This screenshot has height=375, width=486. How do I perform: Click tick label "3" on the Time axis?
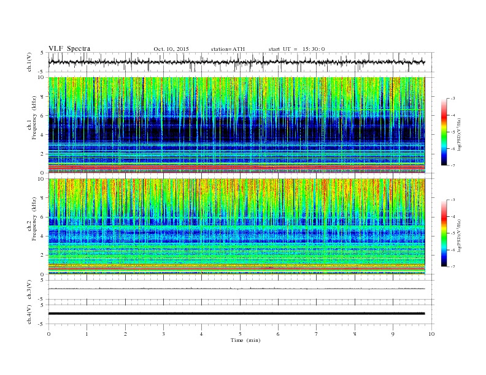click(163, 334)
